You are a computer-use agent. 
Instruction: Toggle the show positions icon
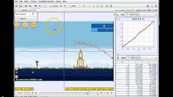coord(94,6)
